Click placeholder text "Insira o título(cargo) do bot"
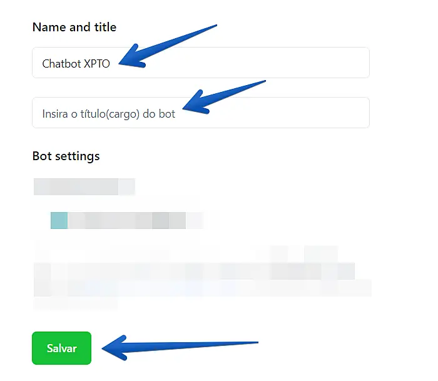 [108, 114]
